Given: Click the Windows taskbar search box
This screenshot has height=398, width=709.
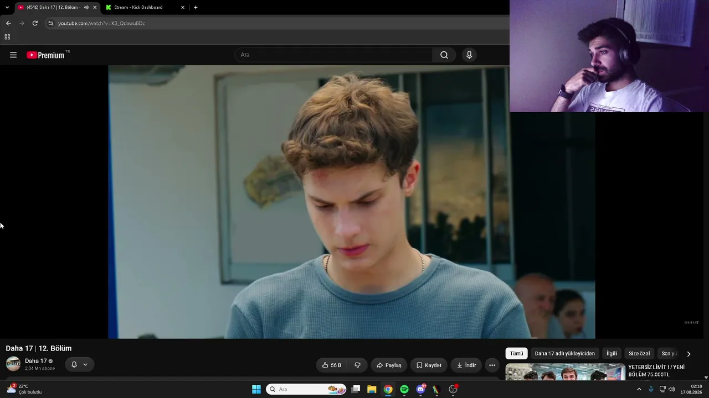Looking at the screenshot, I should (x=306, y=389).
